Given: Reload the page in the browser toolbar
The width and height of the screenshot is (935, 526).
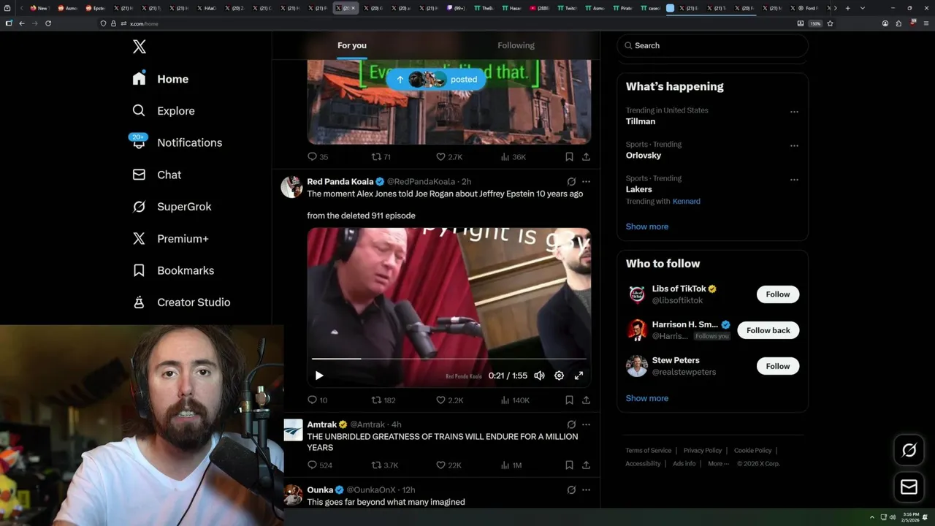Looking at the screenshot, I should point(48,23).
